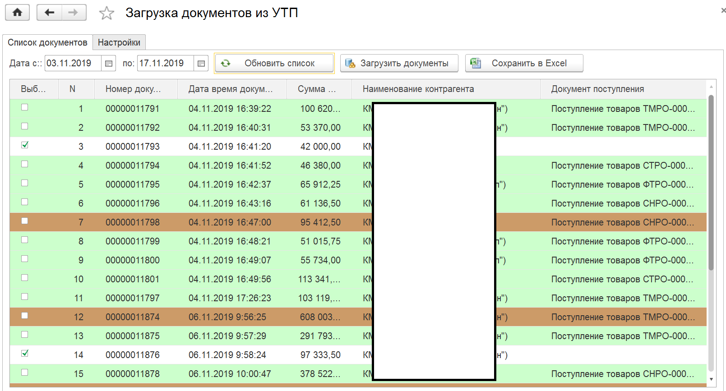Go back with the left arrow
Image resolution: width=726 pixels, height=391 pixels.
[x=49, y=13]
